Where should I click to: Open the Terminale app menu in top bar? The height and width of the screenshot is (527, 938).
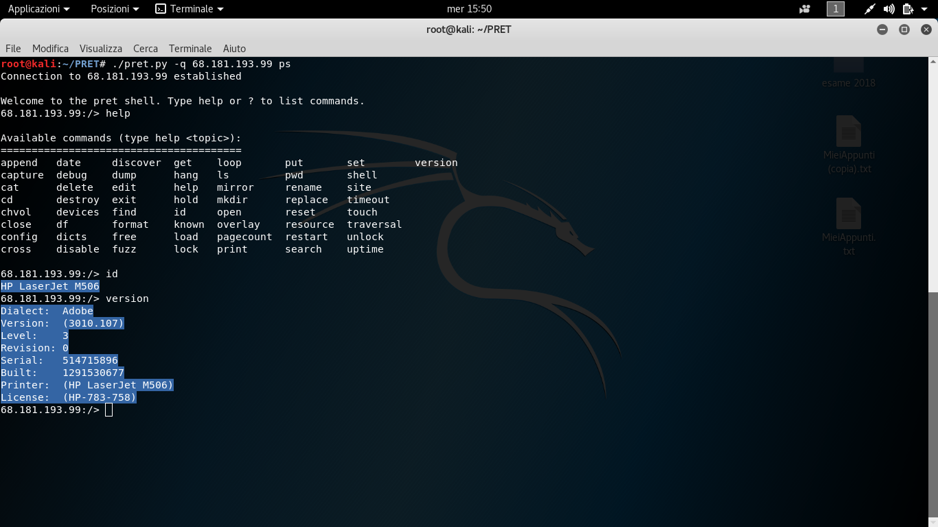tap(190, 9)
